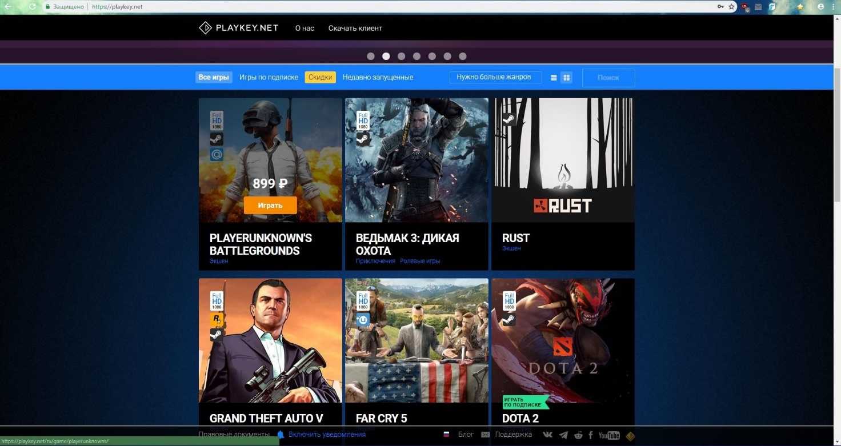Screen dimensions: 841x446
Task: Select the third carousel slide dot
Action: coord(402,56)
